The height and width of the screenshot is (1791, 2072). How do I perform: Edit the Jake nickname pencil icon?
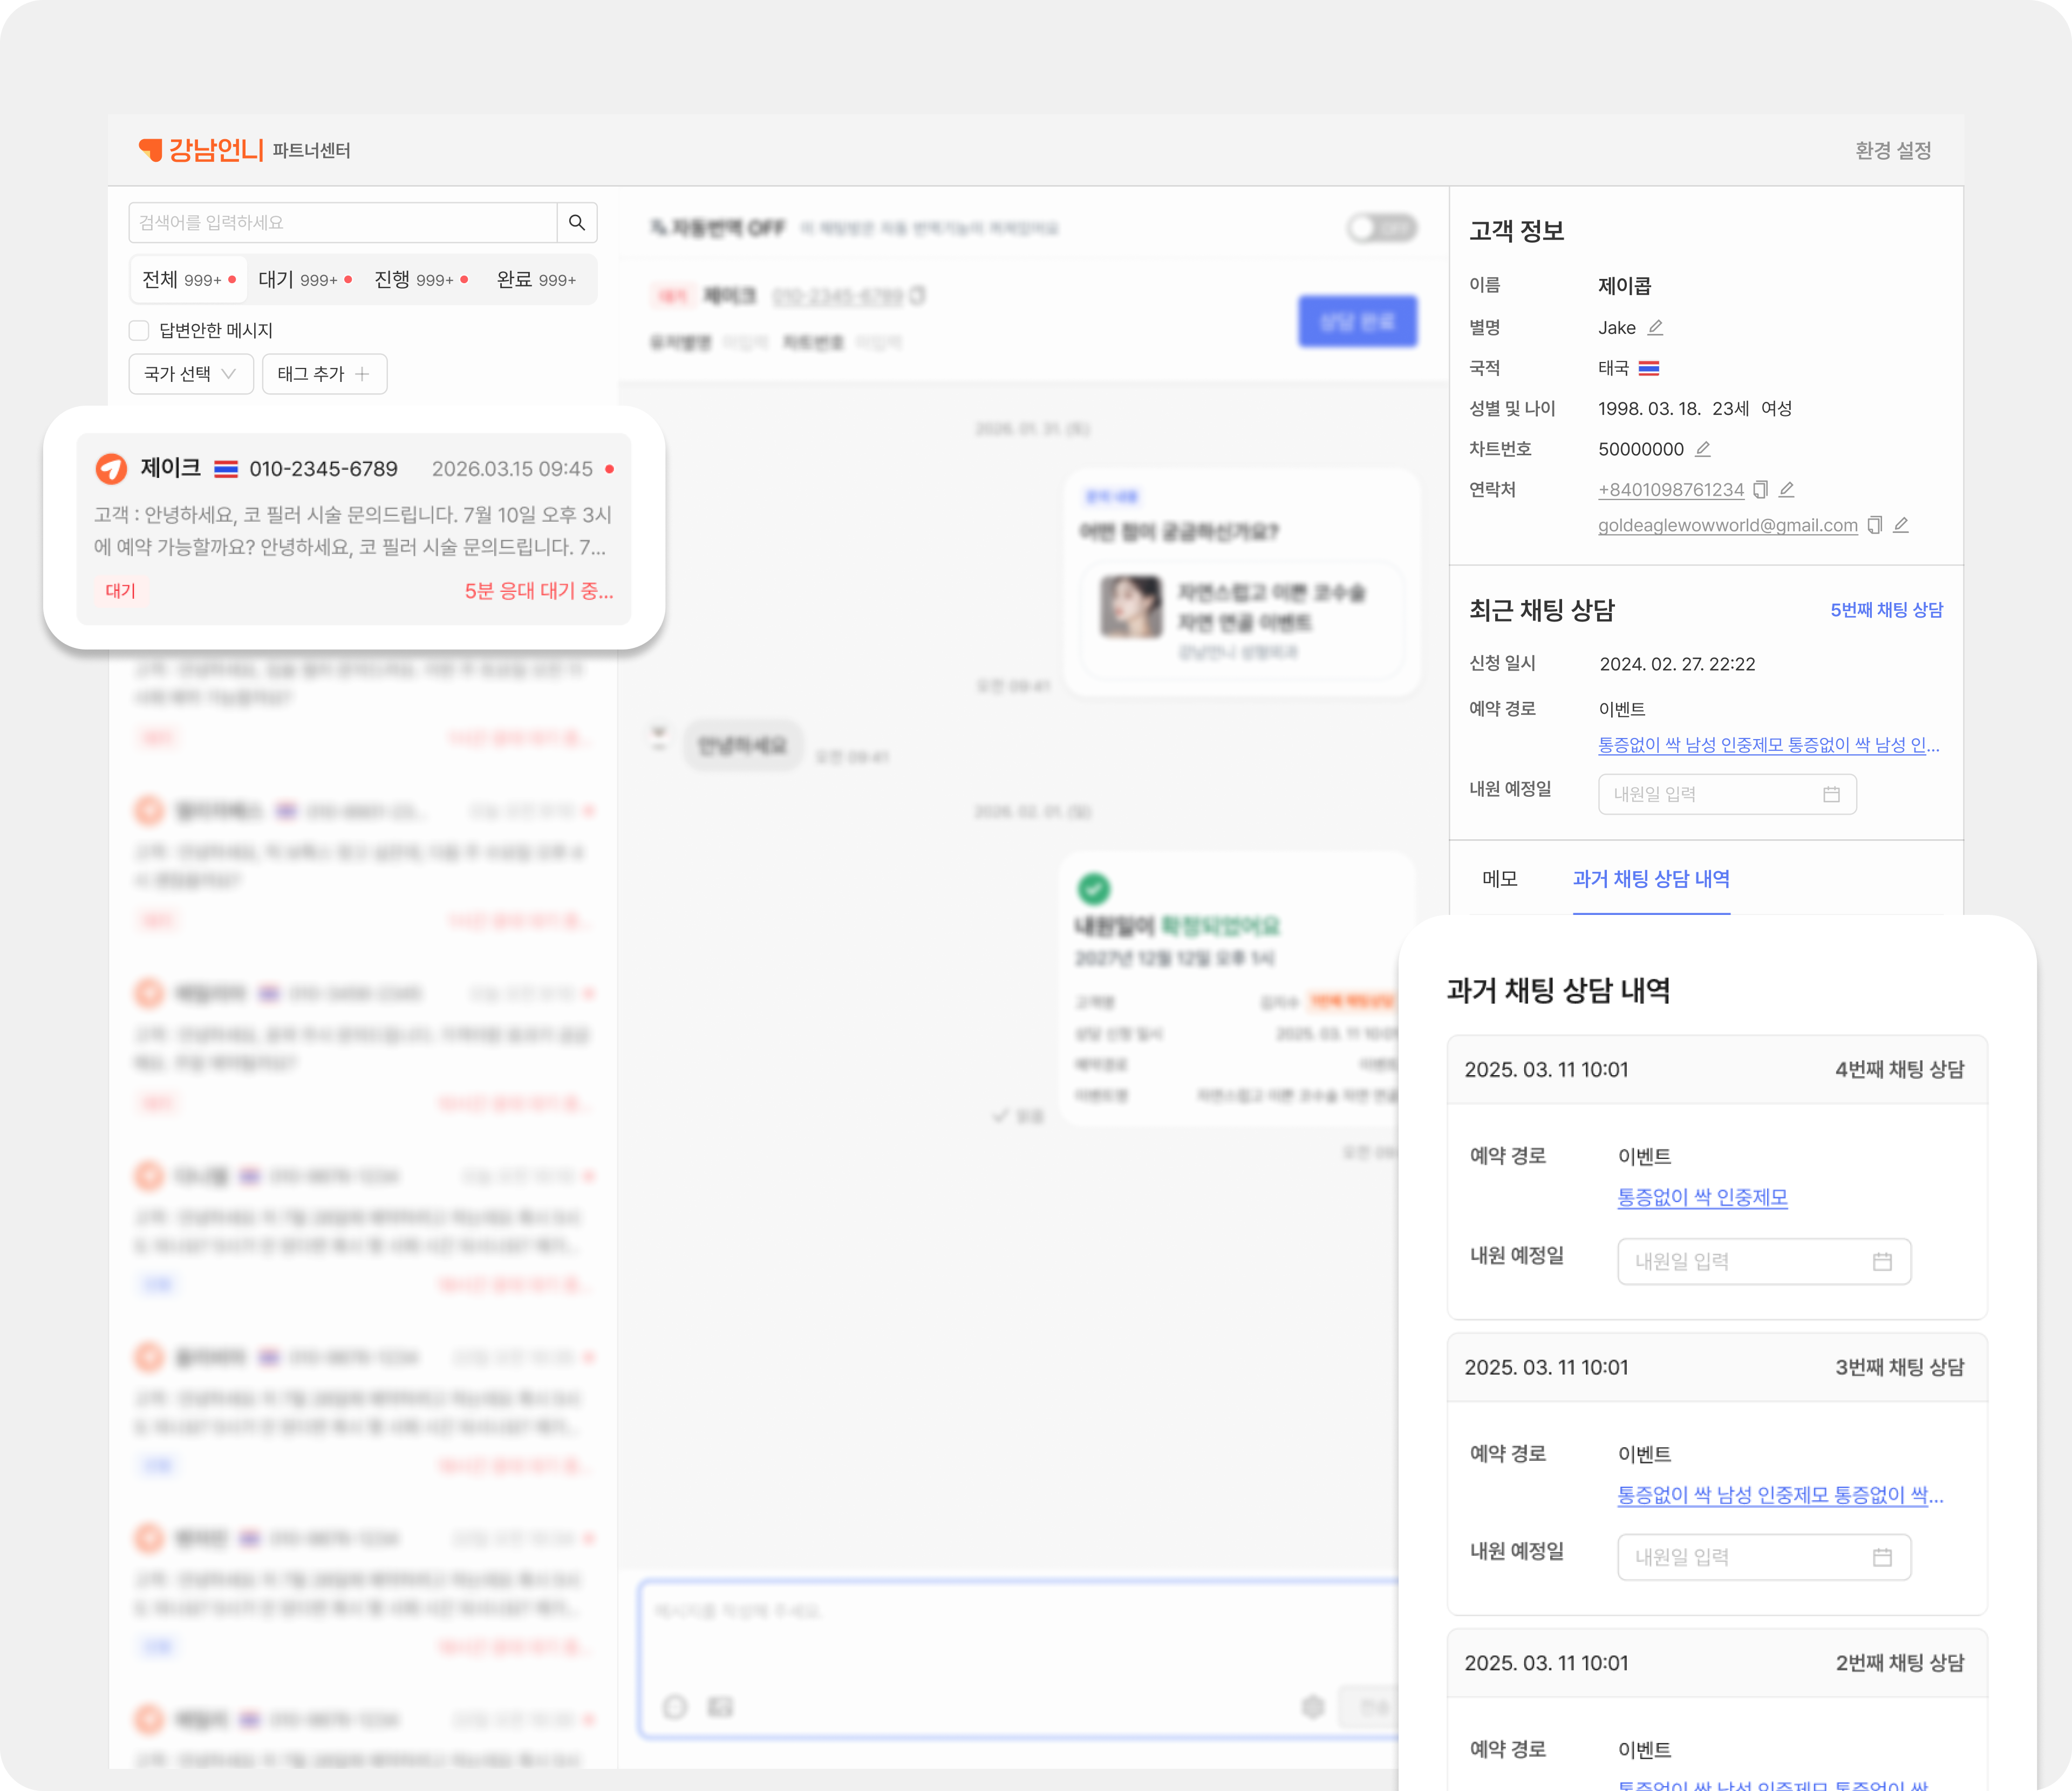(1655, 328)
